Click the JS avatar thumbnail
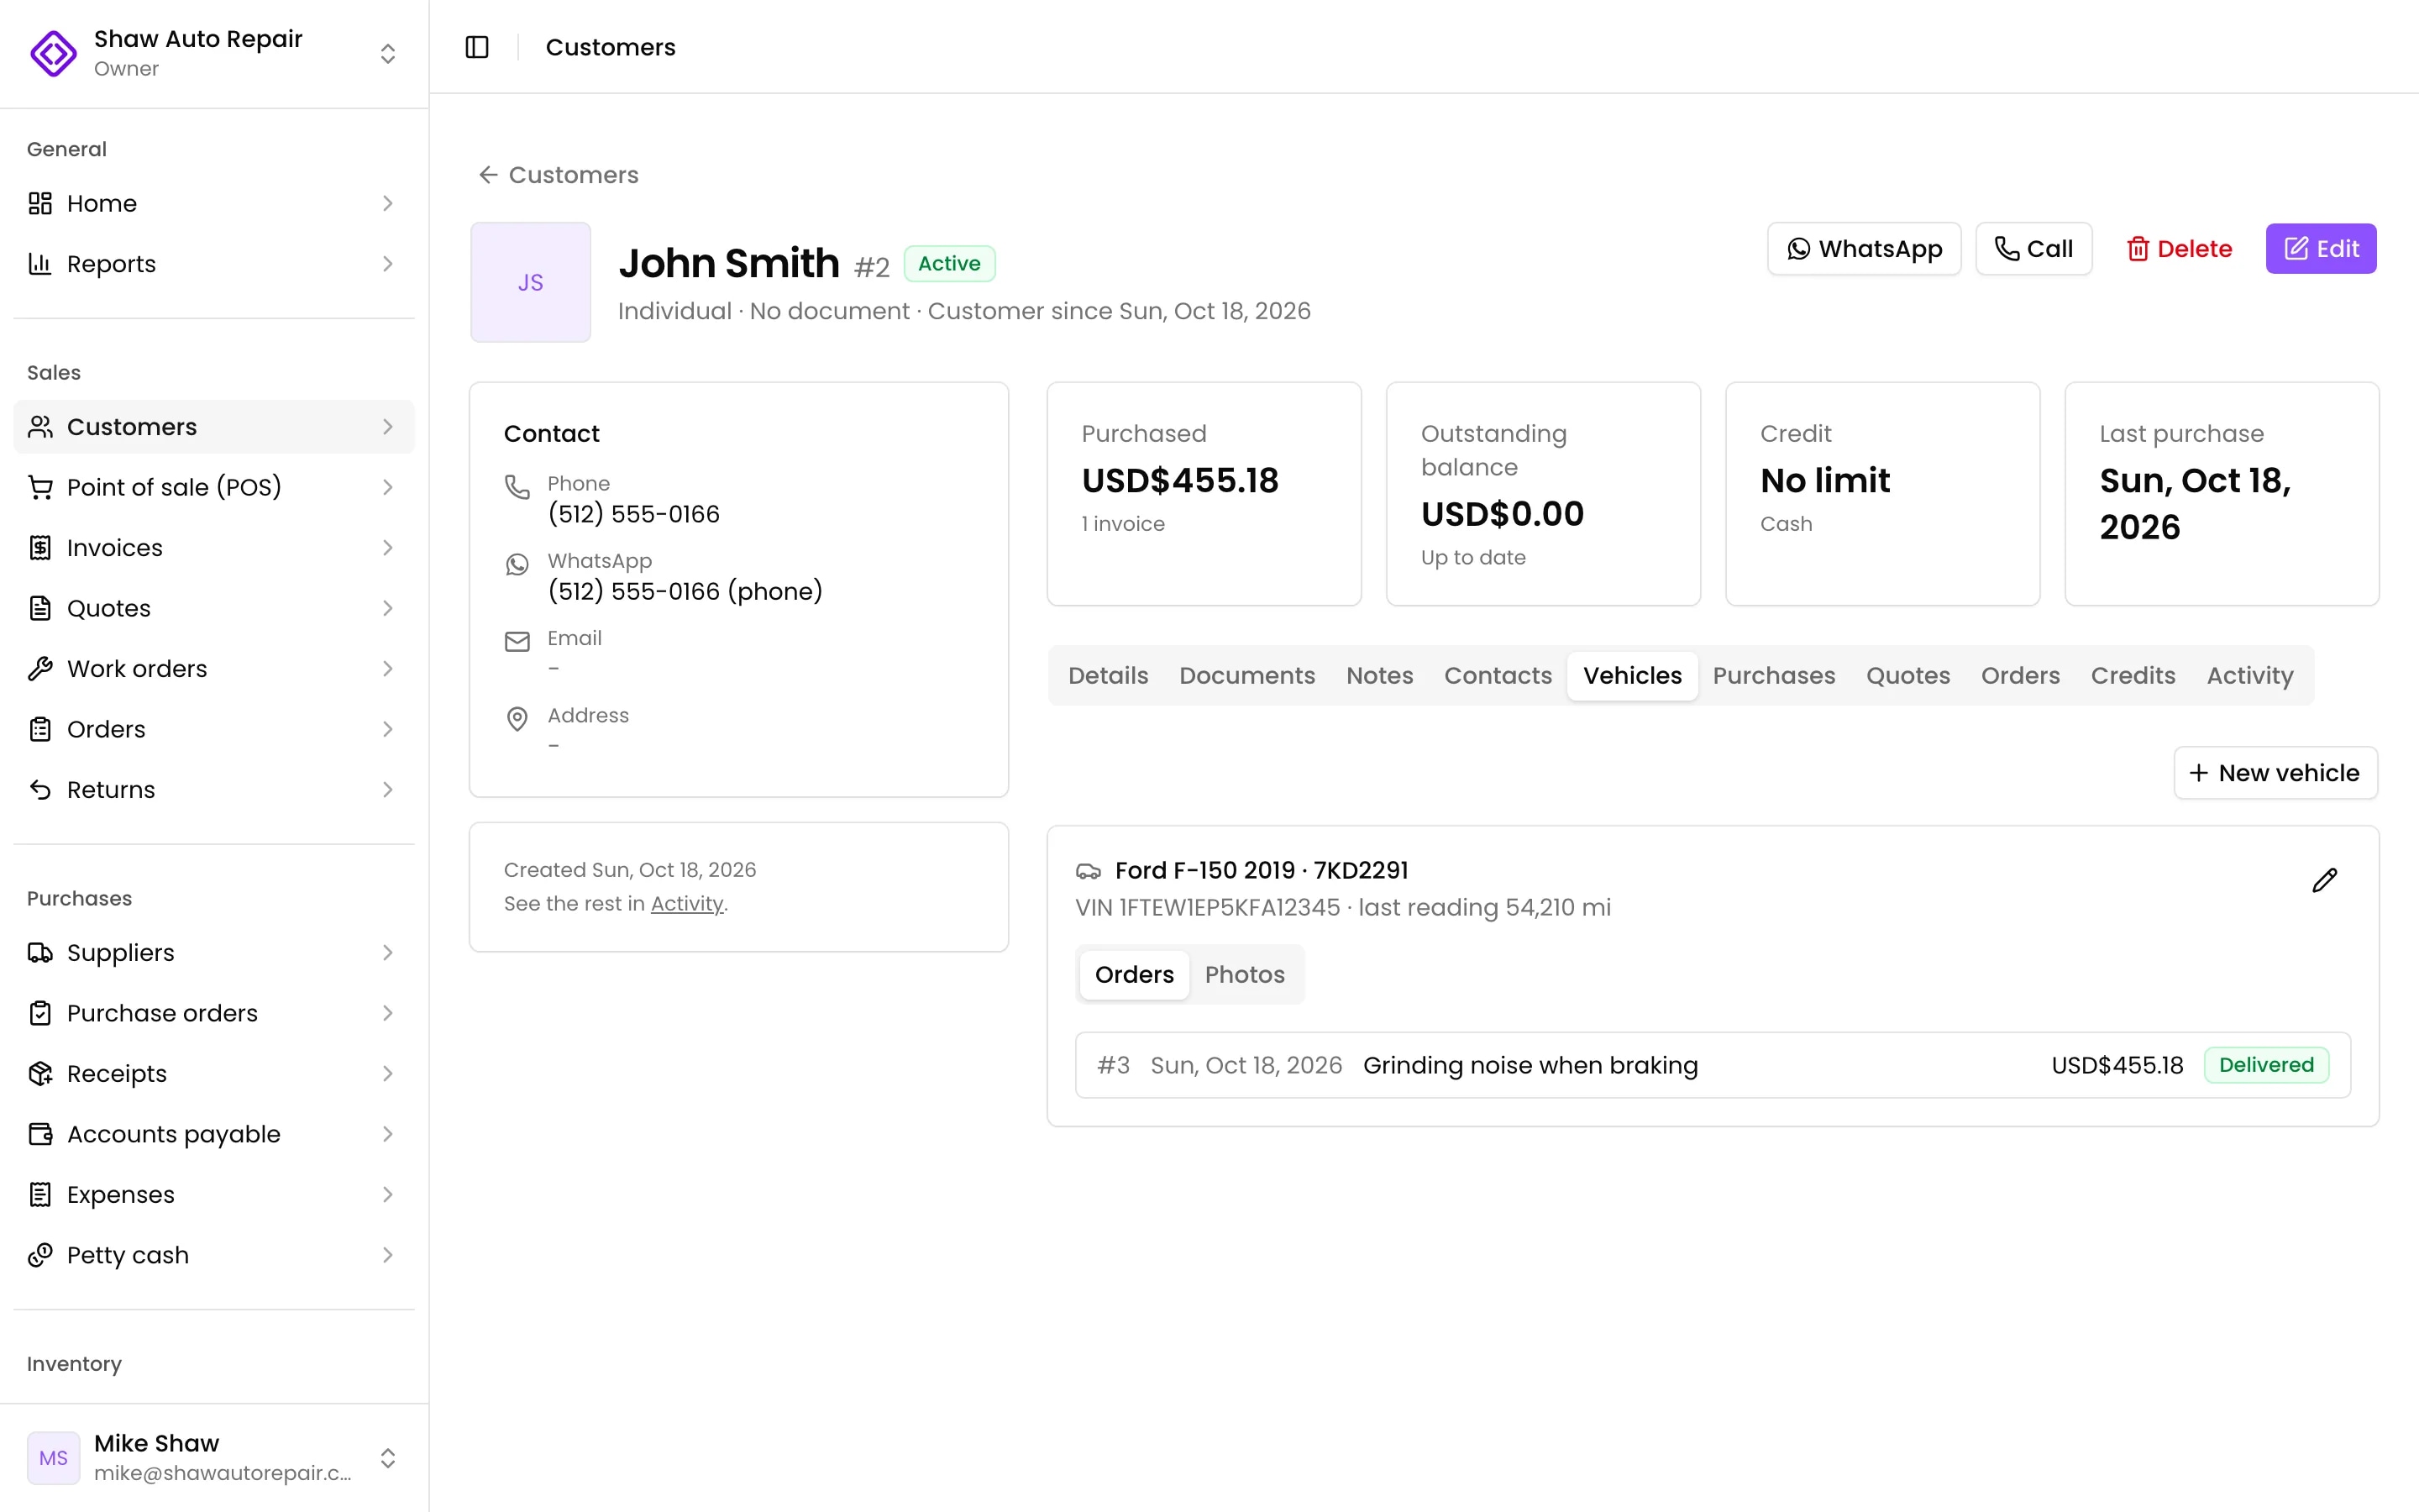Viewport: 2419px width, 1512px height. click(530, 283)
